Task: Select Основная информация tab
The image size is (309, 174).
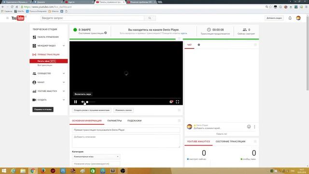Action: 87,120
